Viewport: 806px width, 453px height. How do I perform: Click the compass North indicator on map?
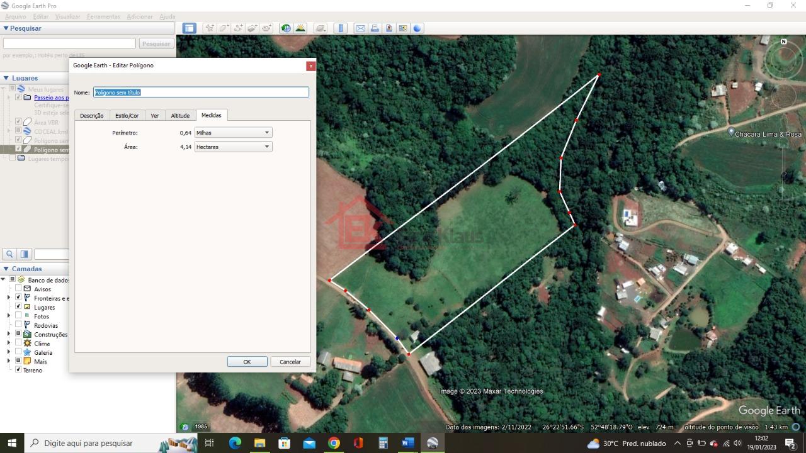tap(784, 42)
